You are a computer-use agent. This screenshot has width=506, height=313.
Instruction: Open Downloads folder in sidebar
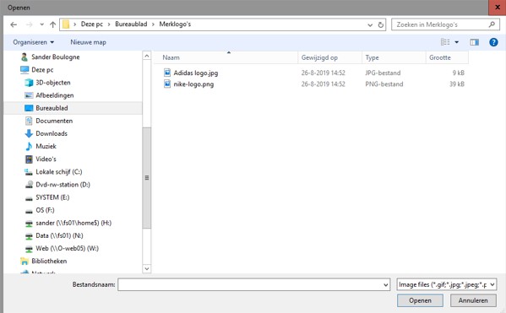point(52,133)
